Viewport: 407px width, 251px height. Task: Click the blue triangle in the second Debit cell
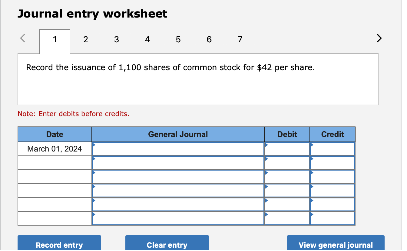pyautogui.click(x=266, y=159)
